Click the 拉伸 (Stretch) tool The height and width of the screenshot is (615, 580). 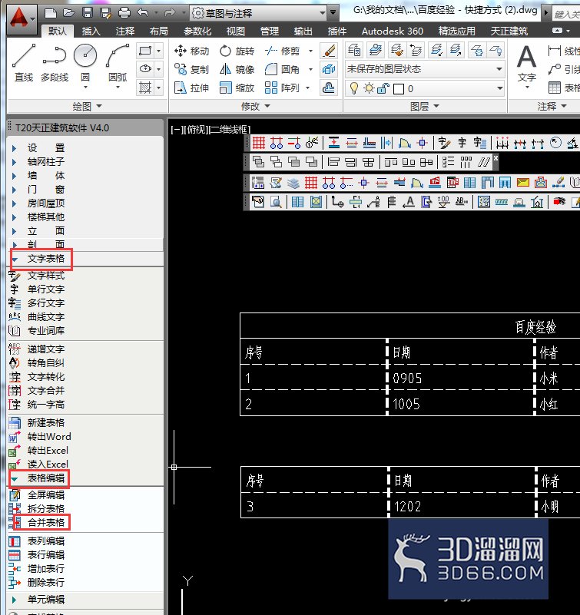pos(191,88)
